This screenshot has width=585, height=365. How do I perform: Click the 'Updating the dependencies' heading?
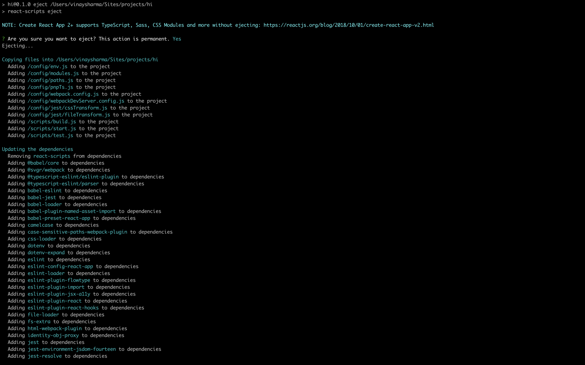pos(37,149)
